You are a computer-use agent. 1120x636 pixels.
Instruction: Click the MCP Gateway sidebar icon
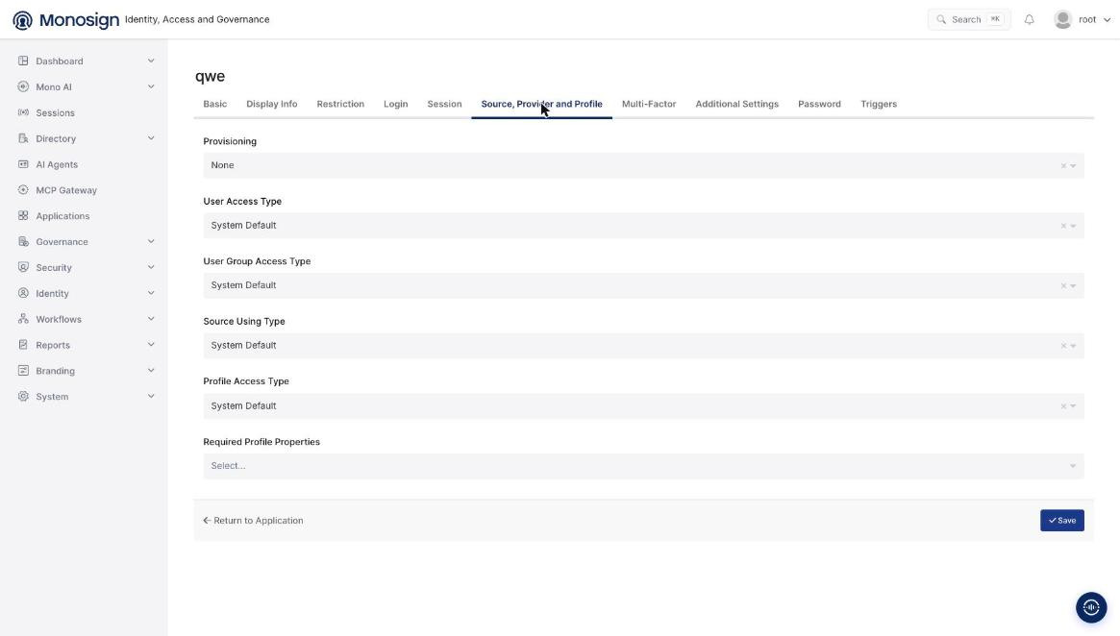24,190
